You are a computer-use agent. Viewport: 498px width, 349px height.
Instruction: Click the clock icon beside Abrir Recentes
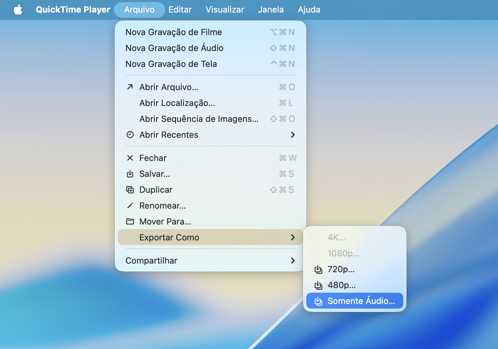pos(130,135)
